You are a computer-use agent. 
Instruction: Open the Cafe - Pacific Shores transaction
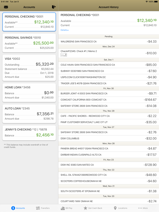coord(109,116)
